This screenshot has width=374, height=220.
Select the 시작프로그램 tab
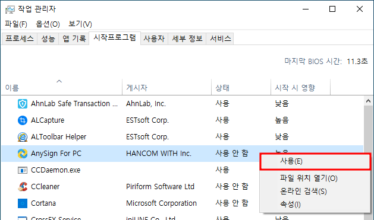pyautogui.click(x=115, y=38)
